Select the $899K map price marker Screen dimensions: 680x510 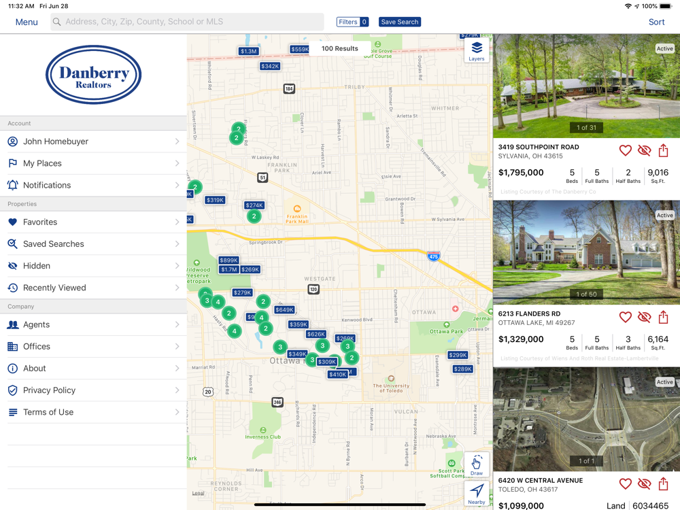tap(228, 260)
